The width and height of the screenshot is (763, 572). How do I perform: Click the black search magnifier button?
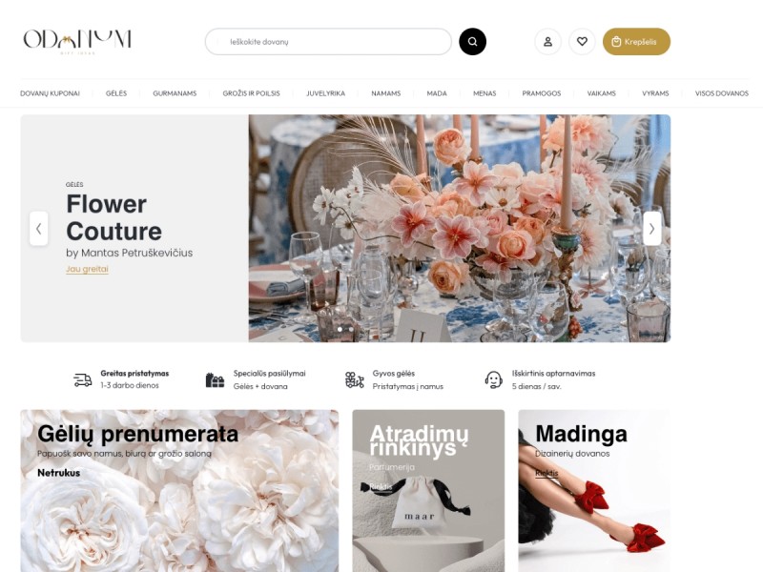pos(472,41)
